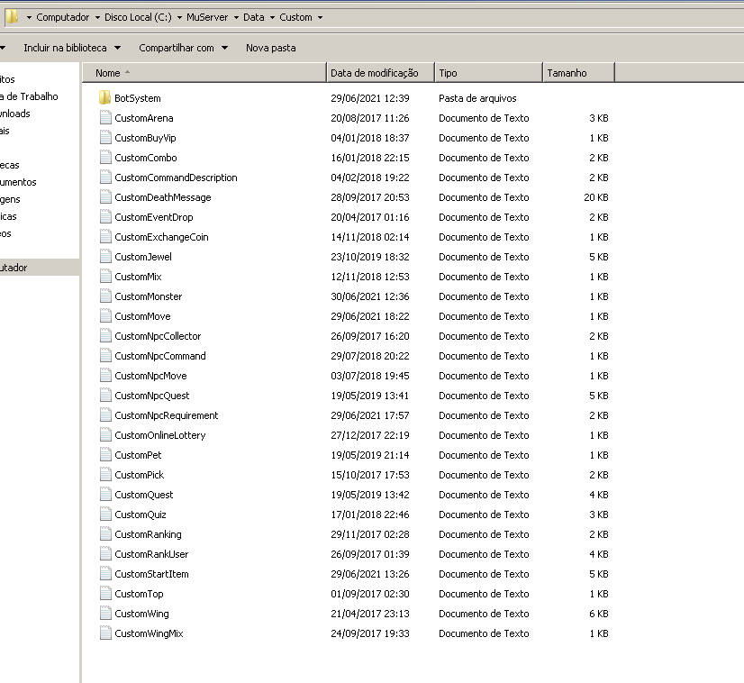Select the CustomMove file icon
744x683 pixels.
105,316
